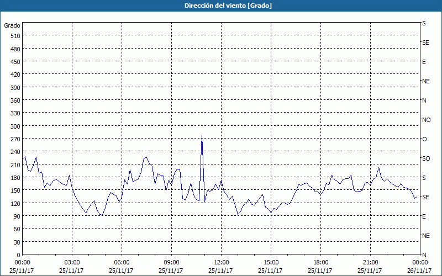Click the 03:00 time axis label
This screenshot has height=276, width=442.
click(x=72, y=263)
